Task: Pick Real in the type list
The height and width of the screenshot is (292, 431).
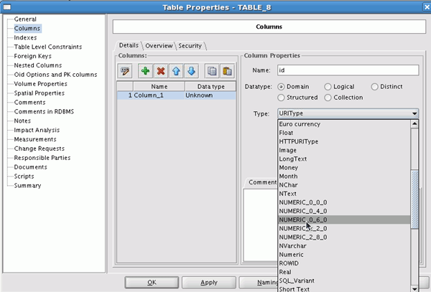Action: (344, 272)
